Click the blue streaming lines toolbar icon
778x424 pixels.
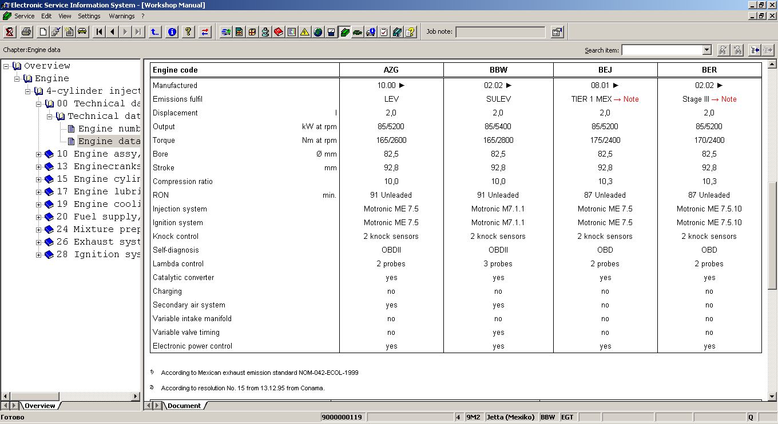tap(226, 32)
